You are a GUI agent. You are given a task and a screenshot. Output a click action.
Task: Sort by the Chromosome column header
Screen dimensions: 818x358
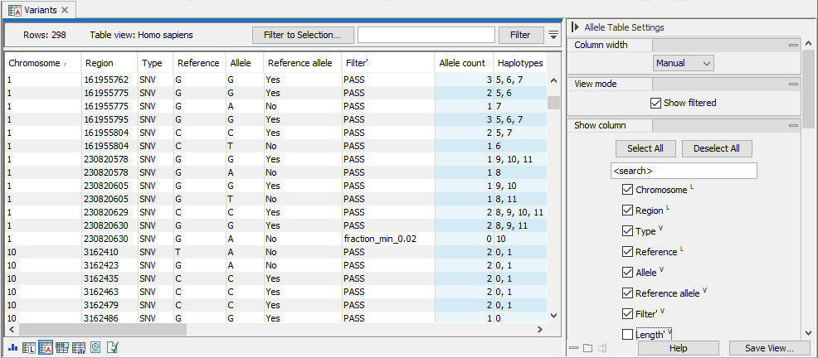pos(43,63)
